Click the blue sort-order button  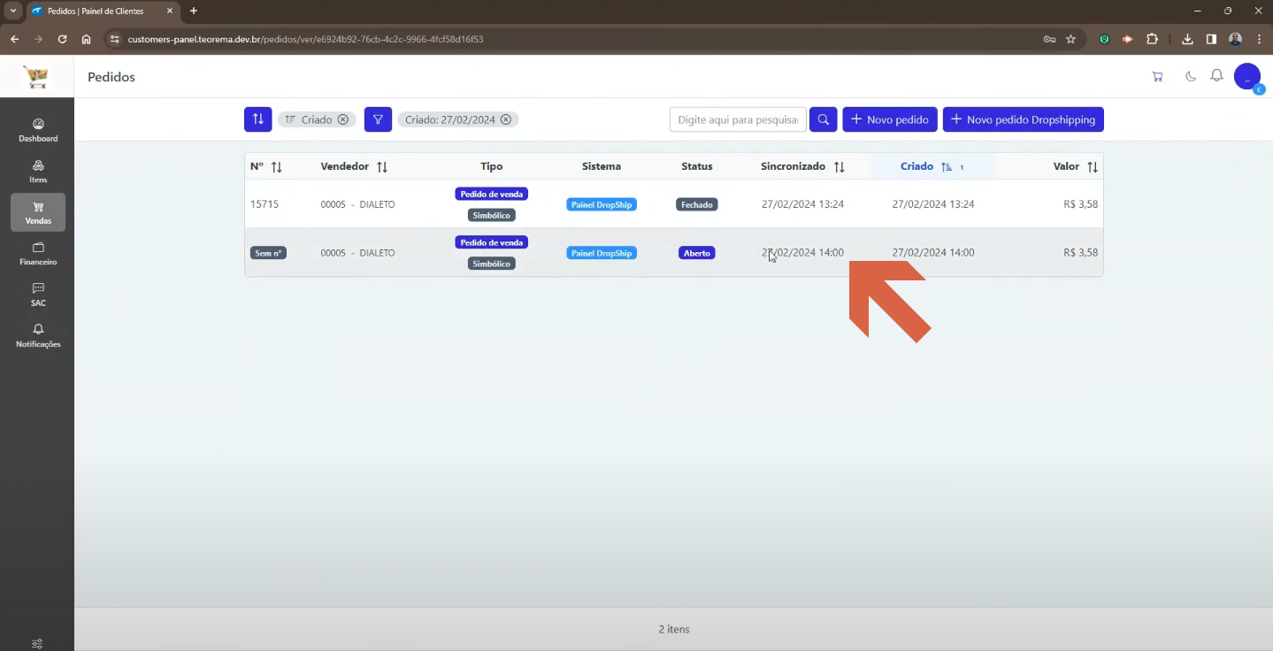257,119
